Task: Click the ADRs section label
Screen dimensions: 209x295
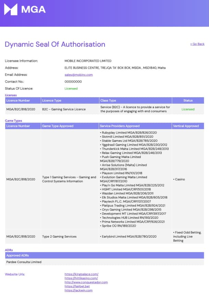Action: [x=9, y=250]
